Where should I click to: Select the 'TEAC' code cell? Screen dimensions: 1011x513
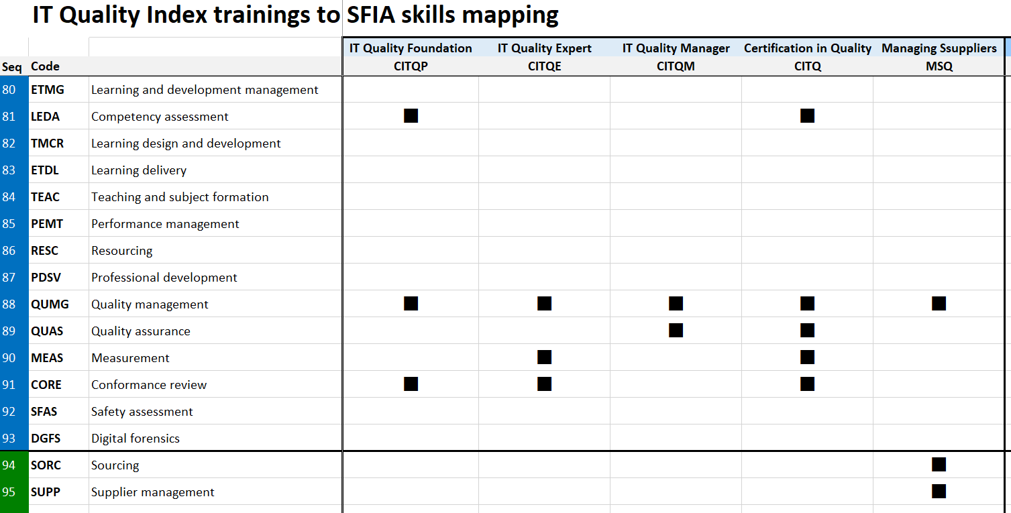(58, 197)
